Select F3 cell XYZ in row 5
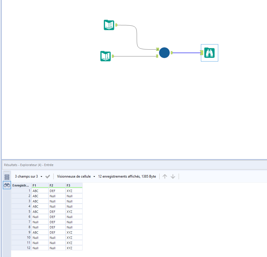267x257 pixels. (74, 212)
